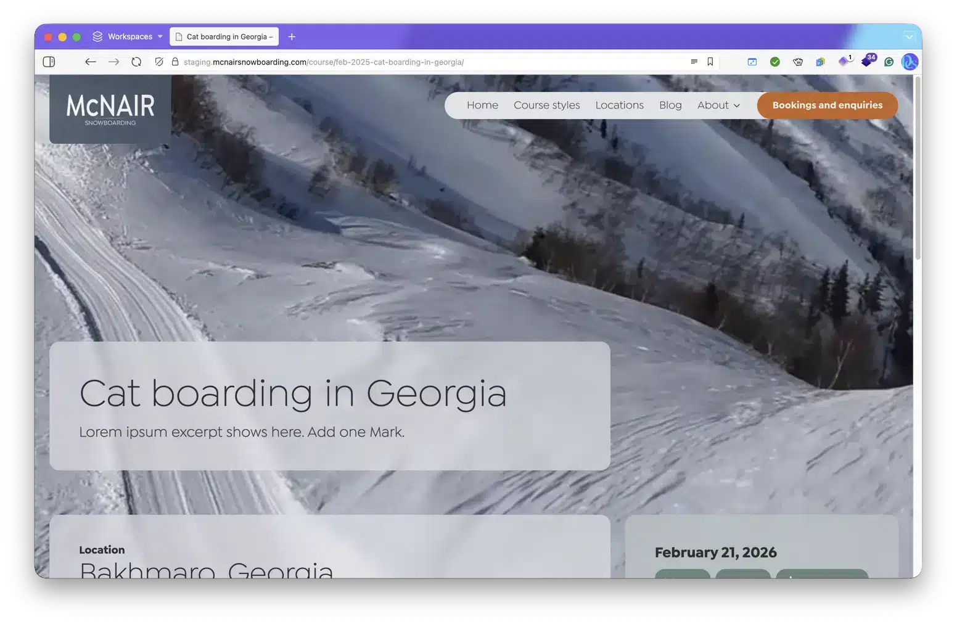Open tab list dropdown arrow in title bar
The height and width of the screenshot is (624, 957).
pyautogui.click(x=909, y=36)
